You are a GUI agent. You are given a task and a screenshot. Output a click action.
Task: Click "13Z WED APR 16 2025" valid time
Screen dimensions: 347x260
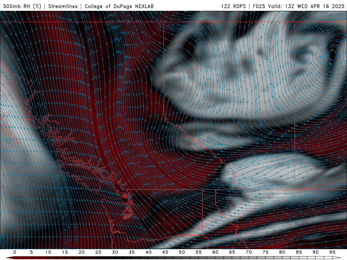click(x=314, y=6)
